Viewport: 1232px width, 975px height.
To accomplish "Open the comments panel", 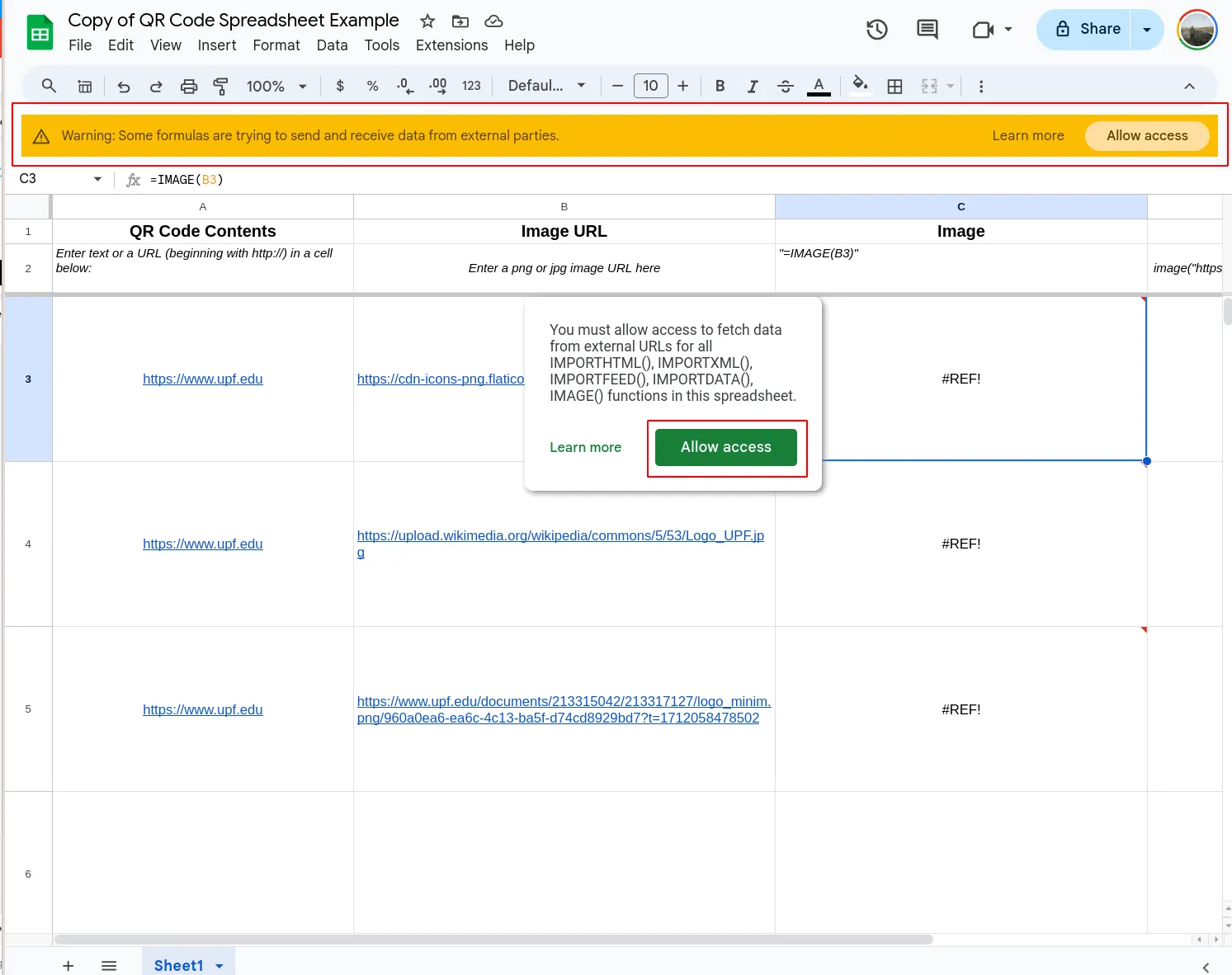I will point(926,29).
